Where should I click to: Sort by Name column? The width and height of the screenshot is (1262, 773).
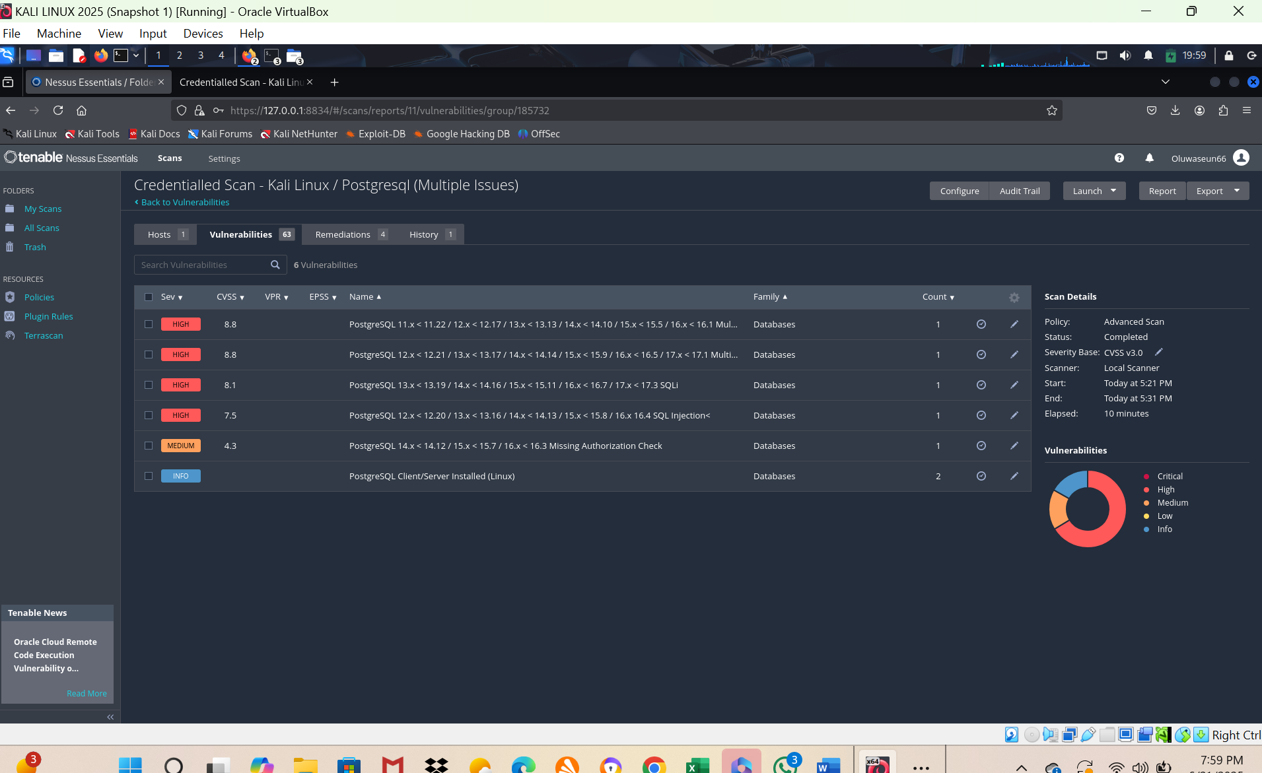click(365, 297)
